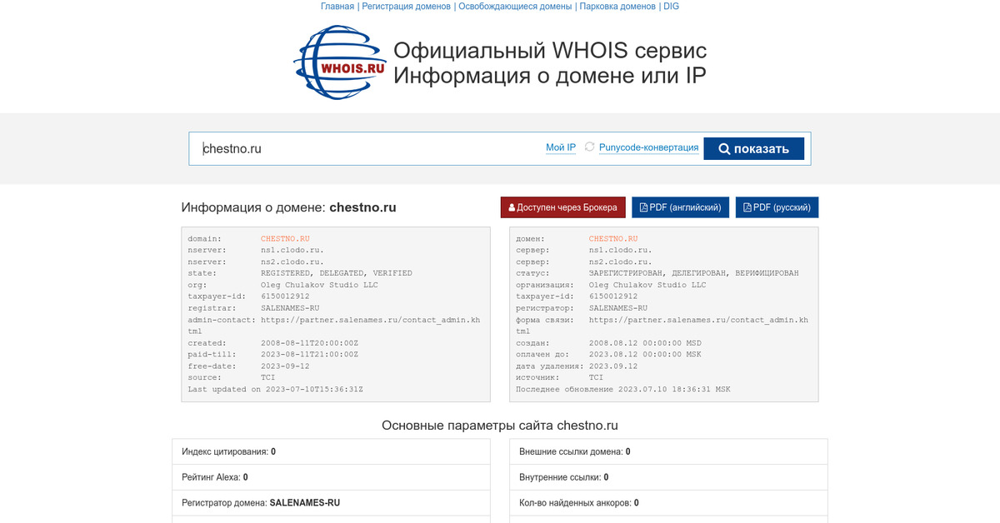Click CHESTNO.RU in the Russian whois block

613,238
